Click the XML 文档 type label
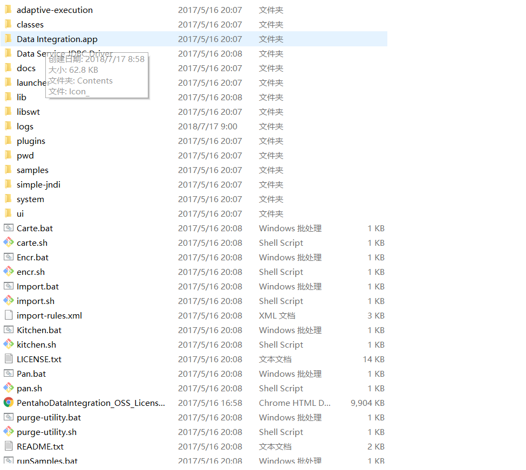This screenshot has width=526, height=470. (277, 316)
